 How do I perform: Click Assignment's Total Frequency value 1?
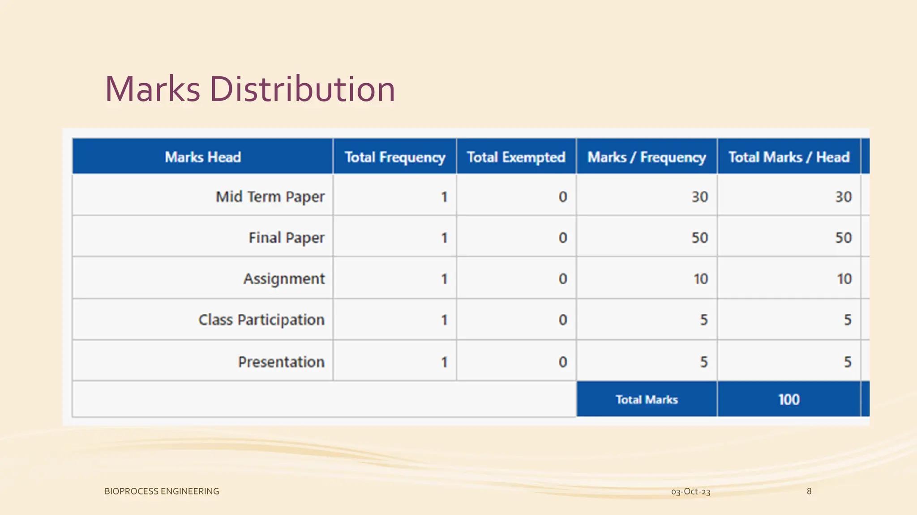point(444,279)
